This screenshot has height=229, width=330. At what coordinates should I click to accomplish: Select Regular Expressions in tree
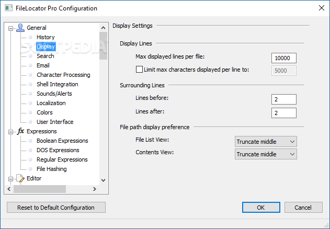pos(62,159)
